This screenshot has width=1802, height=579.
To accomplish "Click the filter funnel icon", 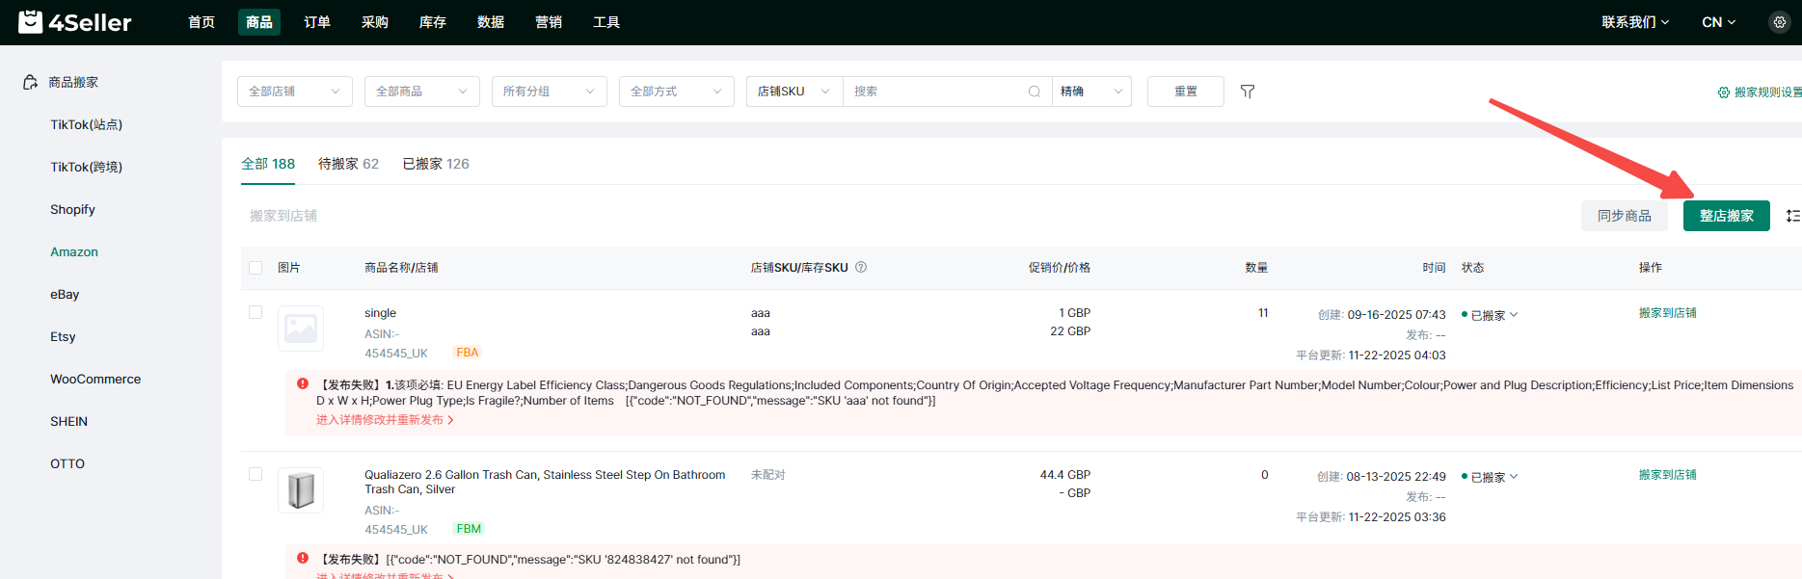I will [x=1247, y=92].
